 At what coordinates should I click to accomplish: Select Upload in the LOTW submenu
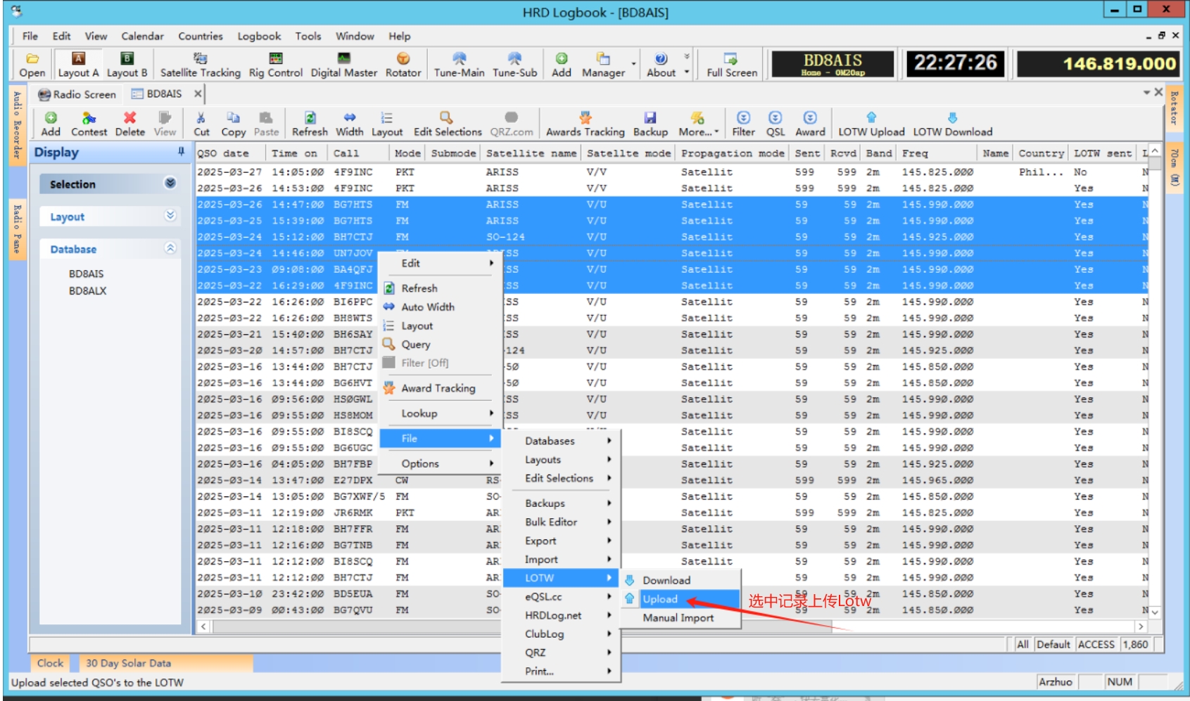(681, 599)
